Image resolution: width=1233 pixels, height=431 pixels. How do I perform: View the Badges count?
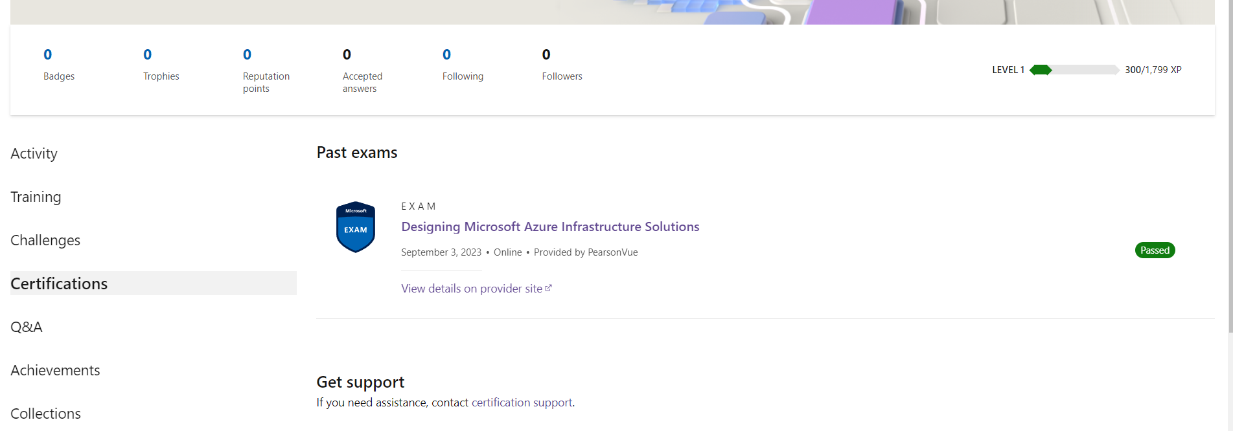click(59, 64)
